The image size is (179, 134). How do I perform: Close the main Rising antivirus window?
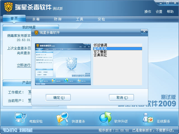(175, 3)
